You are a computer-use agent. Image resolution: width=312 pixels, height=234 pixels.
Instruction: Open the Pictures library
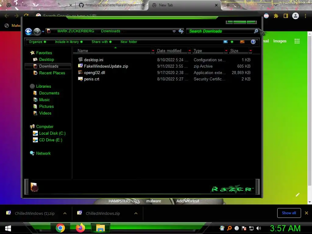click(x=46, y=106)
